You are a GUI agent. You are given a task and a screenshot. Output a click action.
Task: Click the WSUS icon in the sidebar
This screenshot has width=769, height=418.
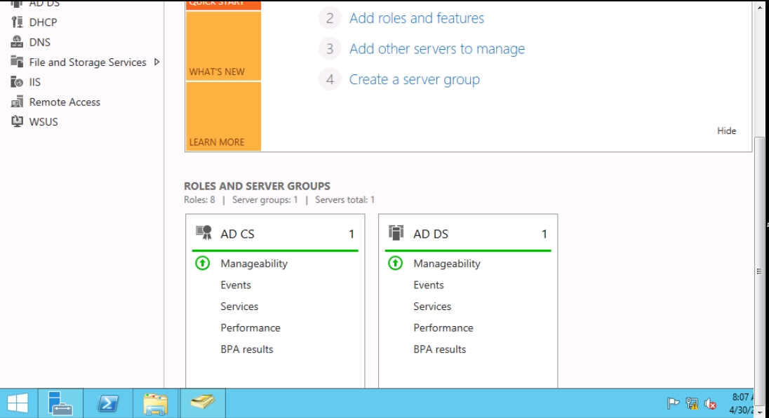(17, 121)
